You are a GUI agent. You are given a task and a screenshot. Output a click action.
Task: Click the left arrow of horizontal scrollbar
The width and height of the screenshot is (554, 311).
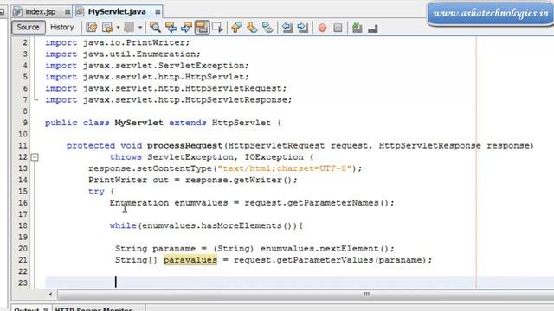coord(50,294)
